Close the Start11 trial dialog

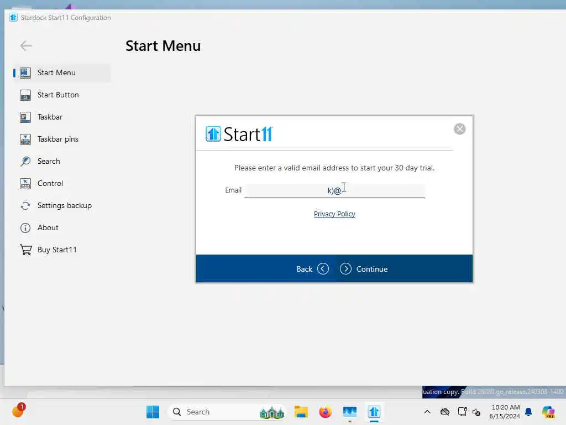click(459, 129)
